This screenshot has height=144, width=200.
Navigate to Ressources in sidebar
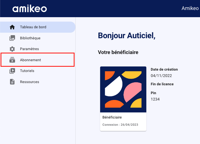(38, 82)
